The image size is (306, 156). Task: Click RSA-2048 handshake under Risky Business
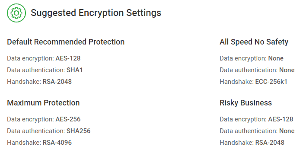[x=270, y=143]
